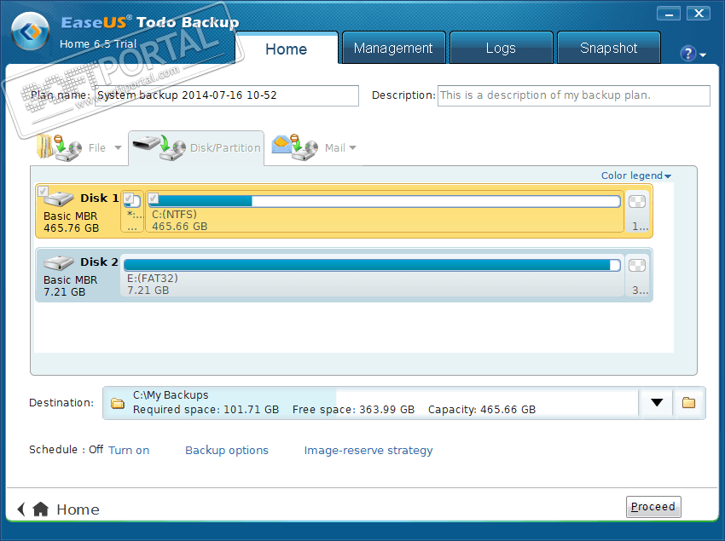
Task: Expand the Color legend dropdown
Action: pos(635,176)
